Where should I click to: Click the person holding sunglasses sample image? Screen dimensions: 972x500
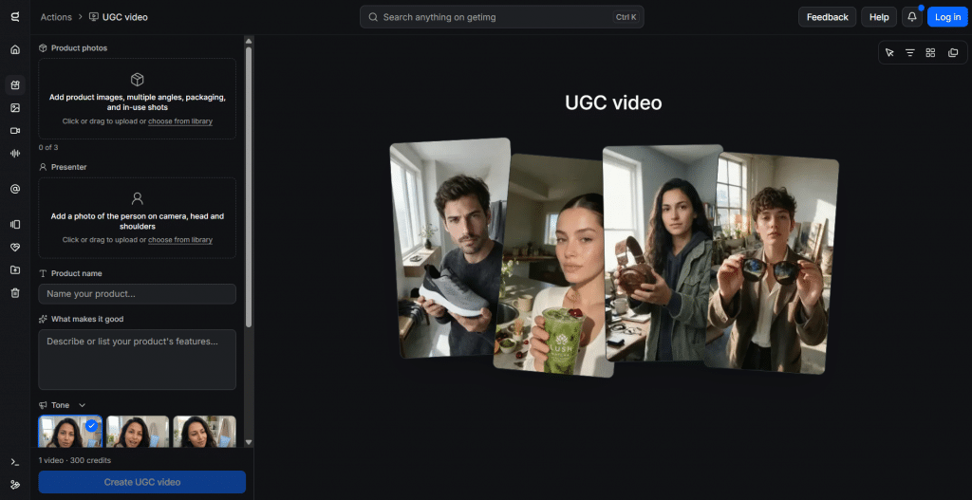point(772,264)
